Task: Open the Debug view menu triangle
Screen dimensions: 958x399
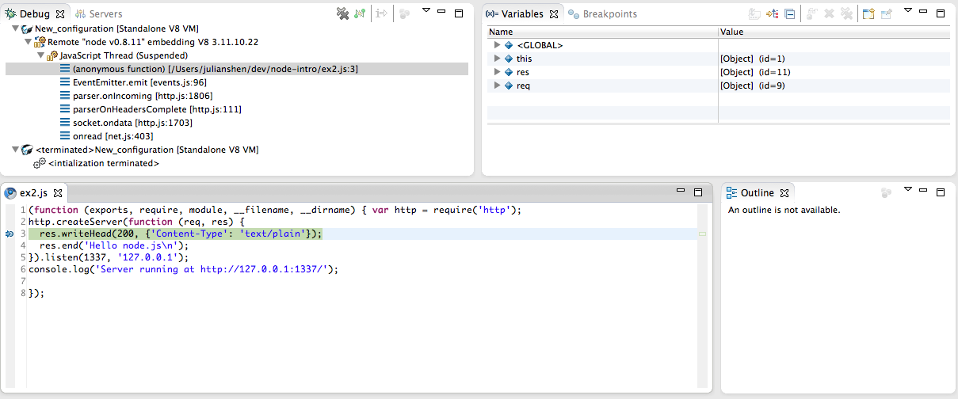Action: click(426, 11)
